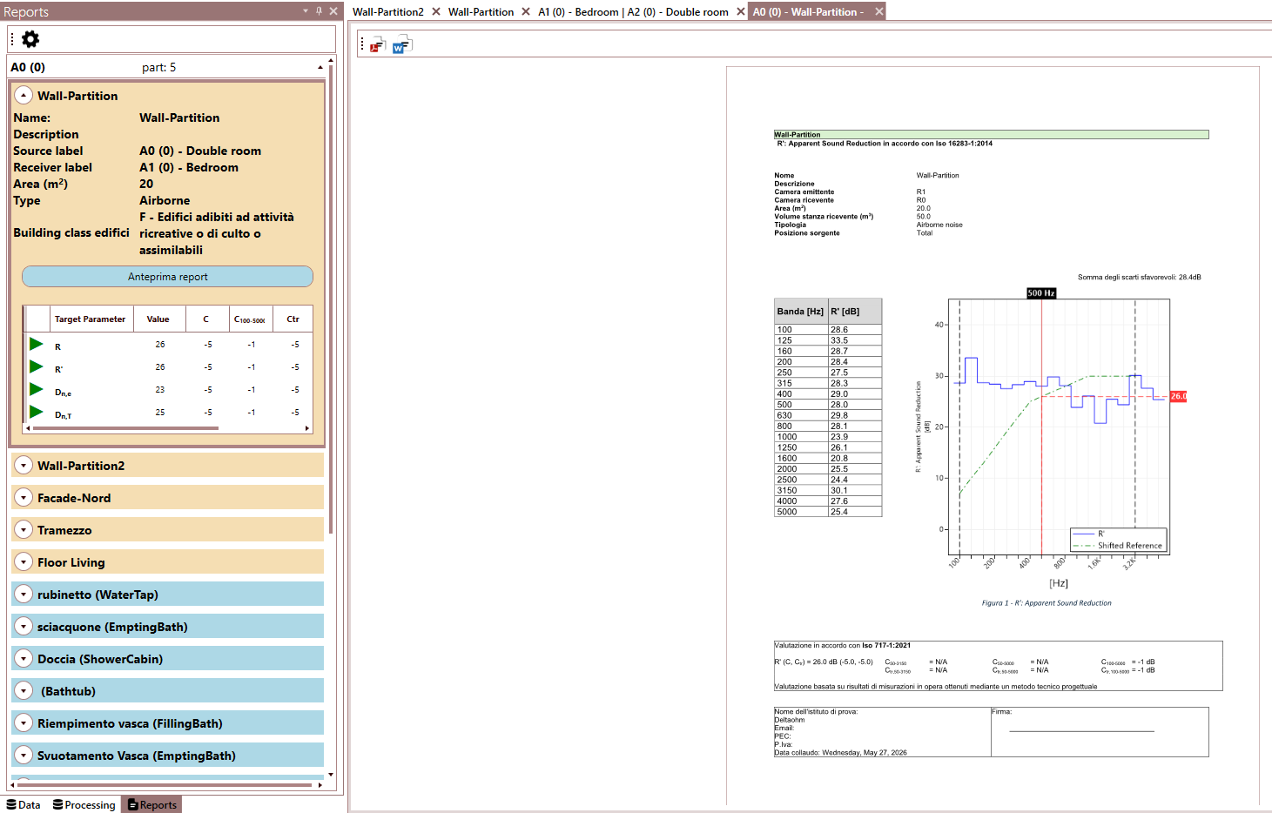Close the Reports panel
1272x813 pixels.
(x=333, y=11)
